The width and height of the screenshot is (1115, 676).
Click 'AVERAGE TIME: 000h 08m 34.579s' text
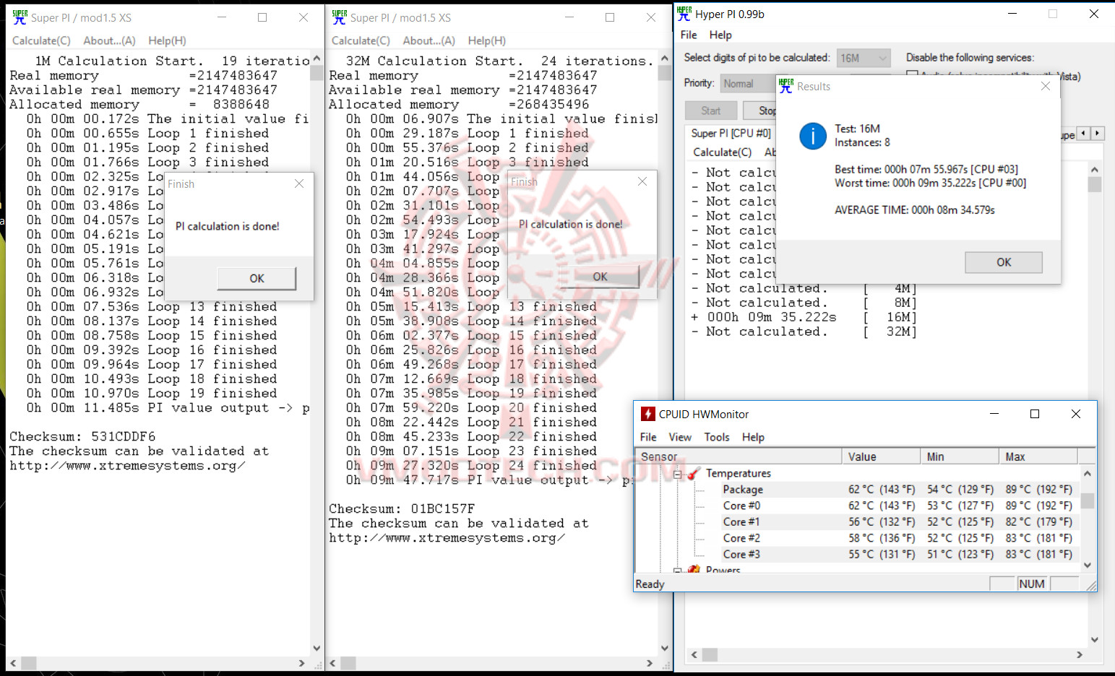tap(915, 210)
